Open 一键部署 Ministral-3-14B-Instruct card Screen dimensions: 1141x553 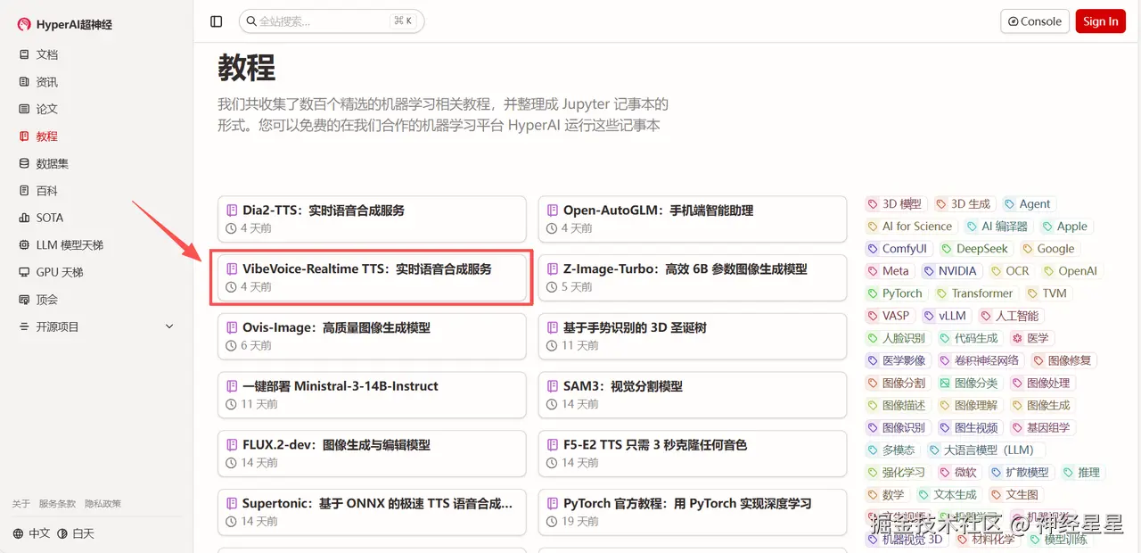[x=372, y=395]
